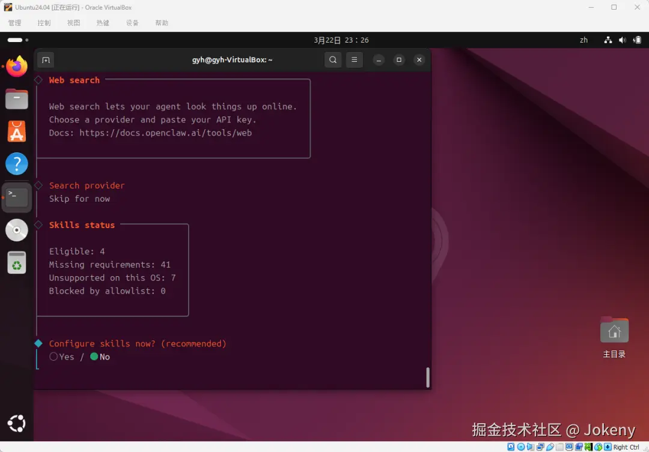Click the terminal search magnifier icon
Viewport: 649px width, 452px height.
(x=333, y=60)
